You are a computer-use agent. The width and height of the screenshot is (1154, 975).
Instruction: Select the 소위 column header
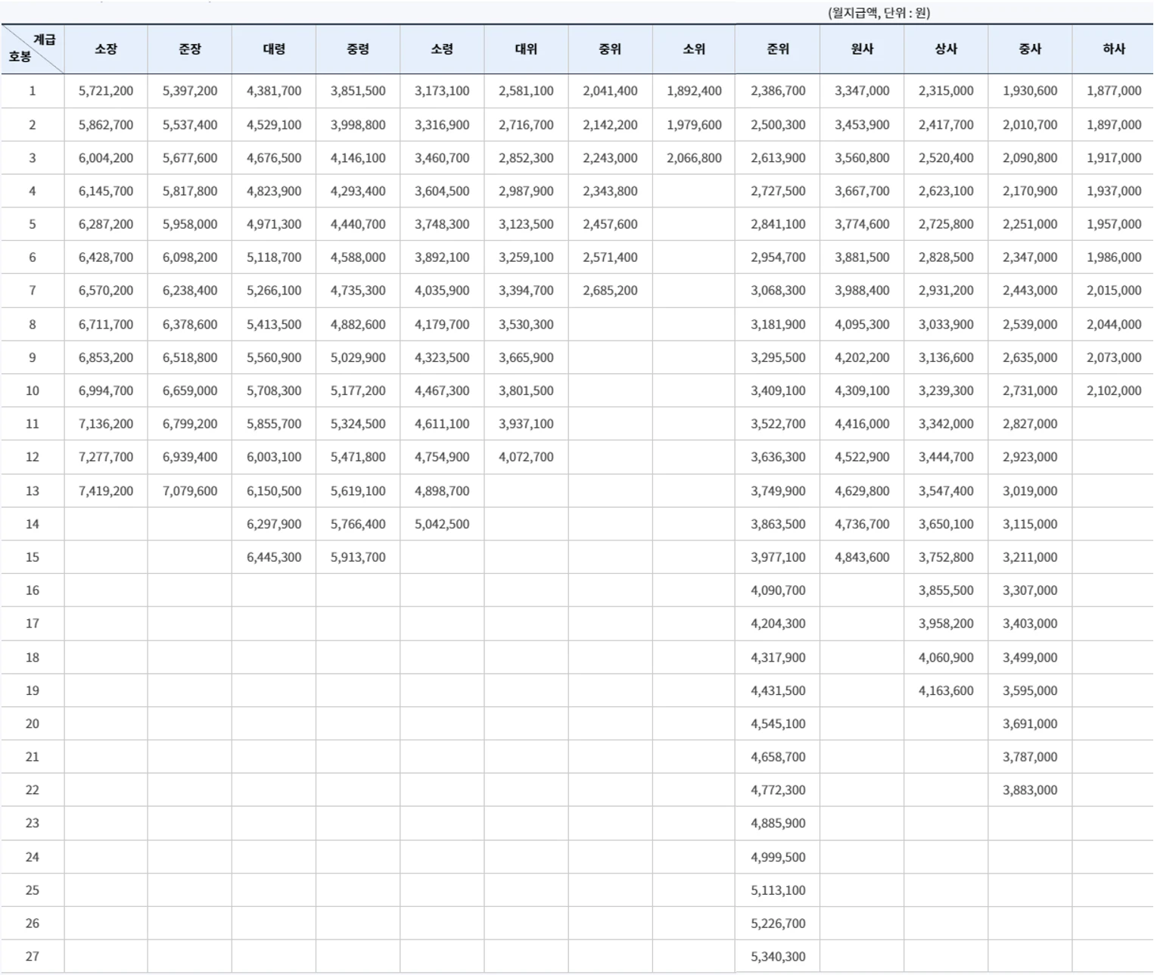[694, 48]
